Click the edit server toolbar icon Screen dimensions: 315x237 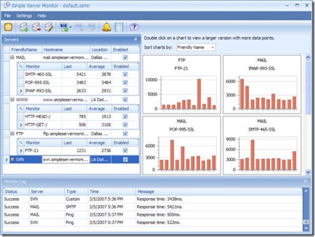coord(49,27)
